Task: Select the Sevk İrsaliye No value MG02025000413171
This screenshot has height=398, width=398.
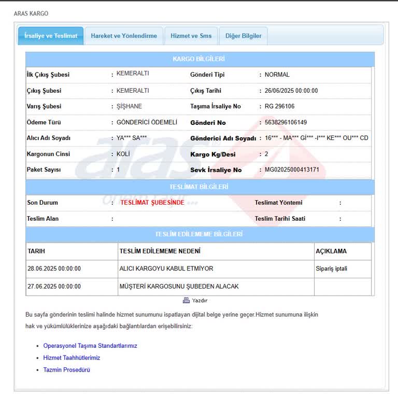Action: click(x=292, y=169)
